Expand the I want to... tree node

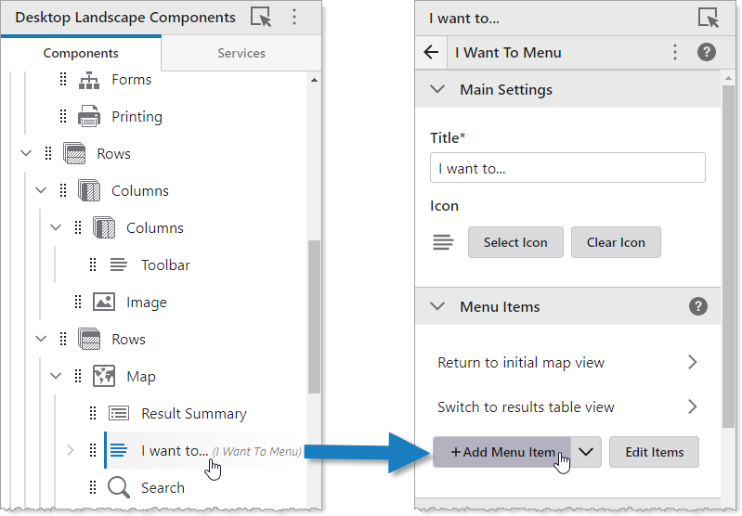(71, 450)
